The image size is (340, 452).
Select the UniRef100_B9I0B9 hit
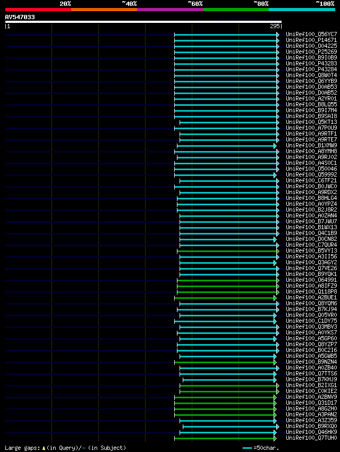click(x=311, y=57)
